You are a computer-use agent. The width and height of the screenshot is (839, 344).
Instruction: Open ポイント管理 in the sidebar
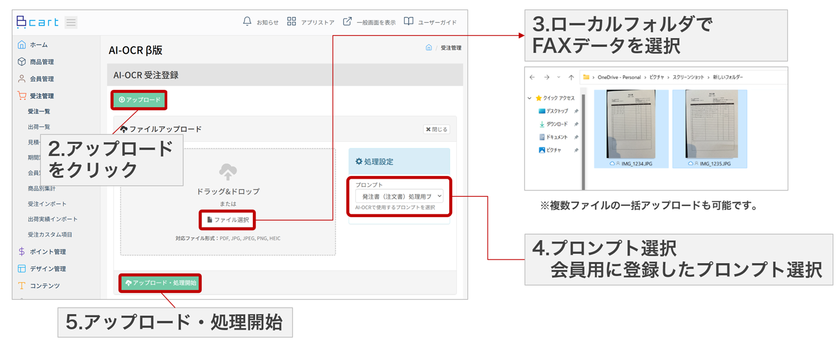click(48, 252)
